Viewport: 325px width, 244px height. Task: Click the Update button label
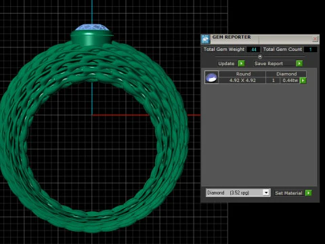click(x=226, y=64)
